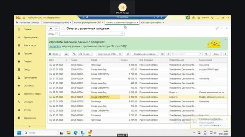Launch Microsoft Edge from the taskbar
This screenshot has height=137, width=245.
pos(76,133)
